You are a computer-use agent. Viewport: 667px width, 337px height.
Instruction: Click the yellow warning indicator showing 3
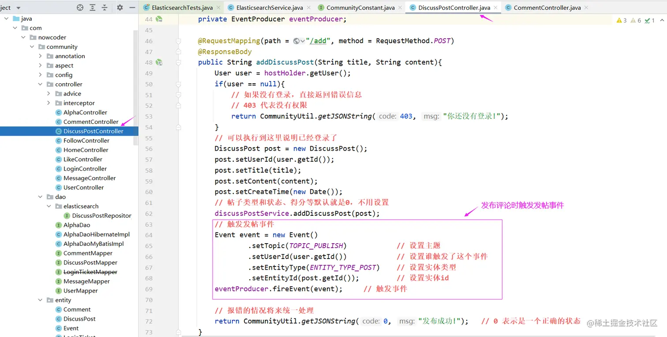click(622, 20)
